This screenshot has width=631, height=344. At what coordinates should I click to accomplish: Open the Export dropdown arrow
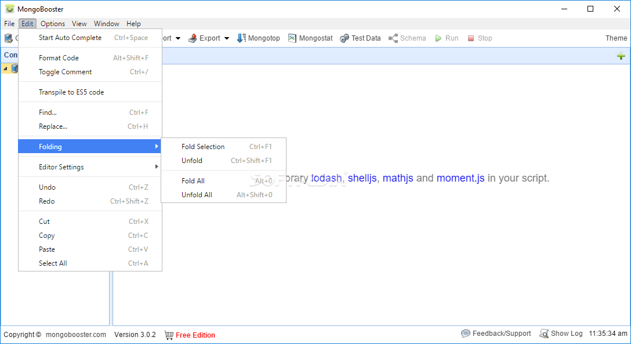point(227,38)
